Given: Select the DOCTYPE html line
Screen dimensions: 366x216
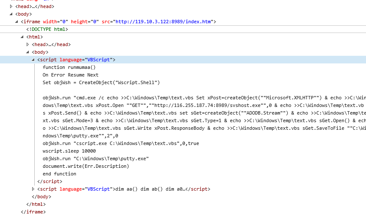Looking at the screenshot, I should click(47, 29).
